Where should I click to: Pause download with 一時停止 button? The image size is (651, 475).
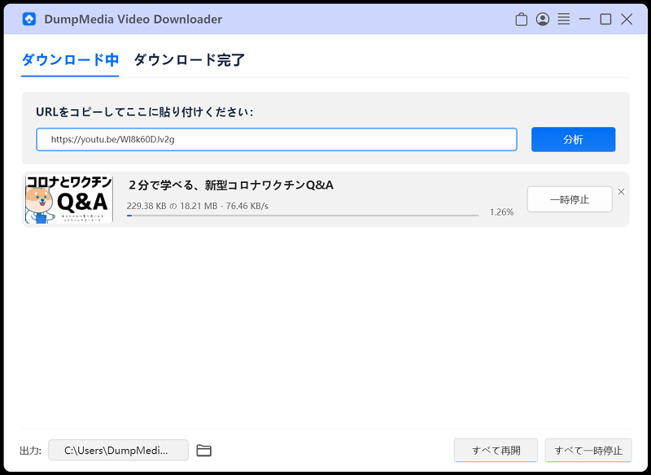point(570,199)
